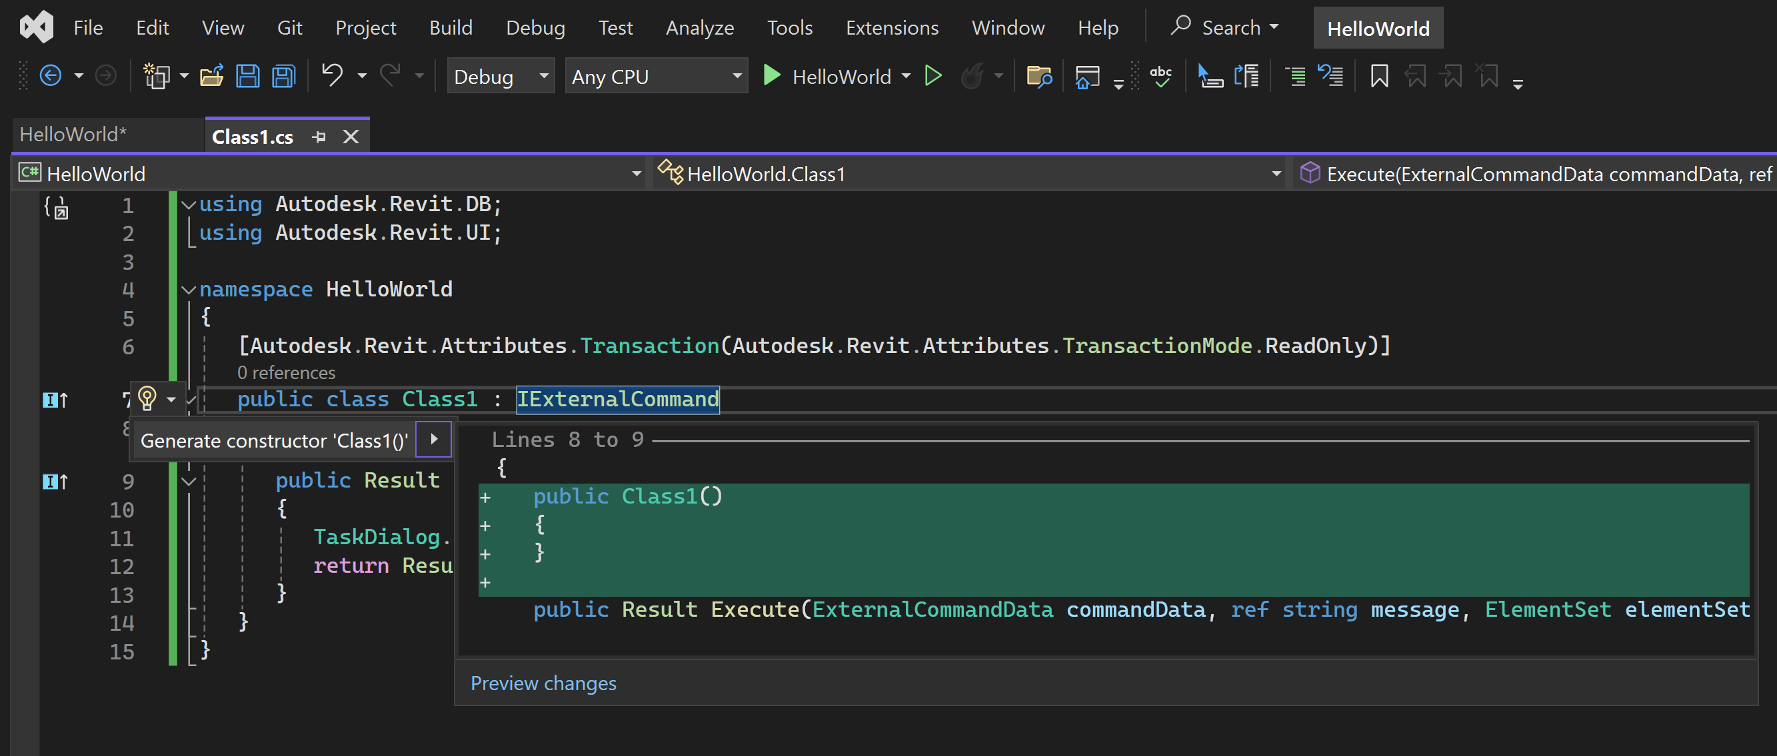The height and width of the screenshot is (756, 1777).
Task: Open the Help menu
Action: [1098, 27]
